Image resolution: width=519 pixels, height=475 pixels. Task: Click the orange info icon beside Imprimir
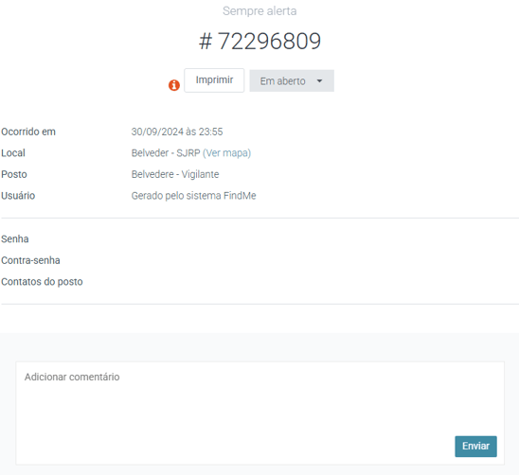pyautogui.click(x=174, y=85)
